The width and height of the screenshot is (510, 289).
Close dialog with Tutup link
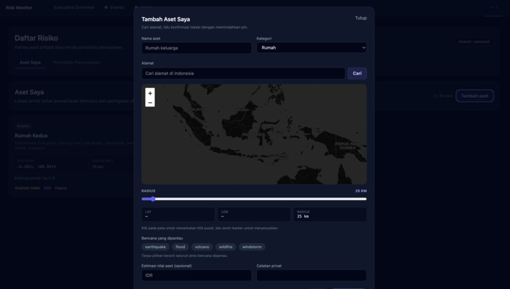[361, 18]
